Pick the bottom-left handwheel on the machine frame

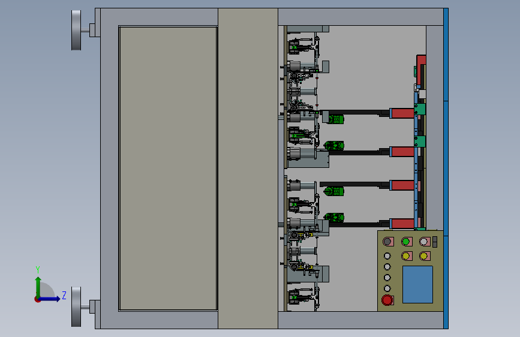[x=76, y=307]
